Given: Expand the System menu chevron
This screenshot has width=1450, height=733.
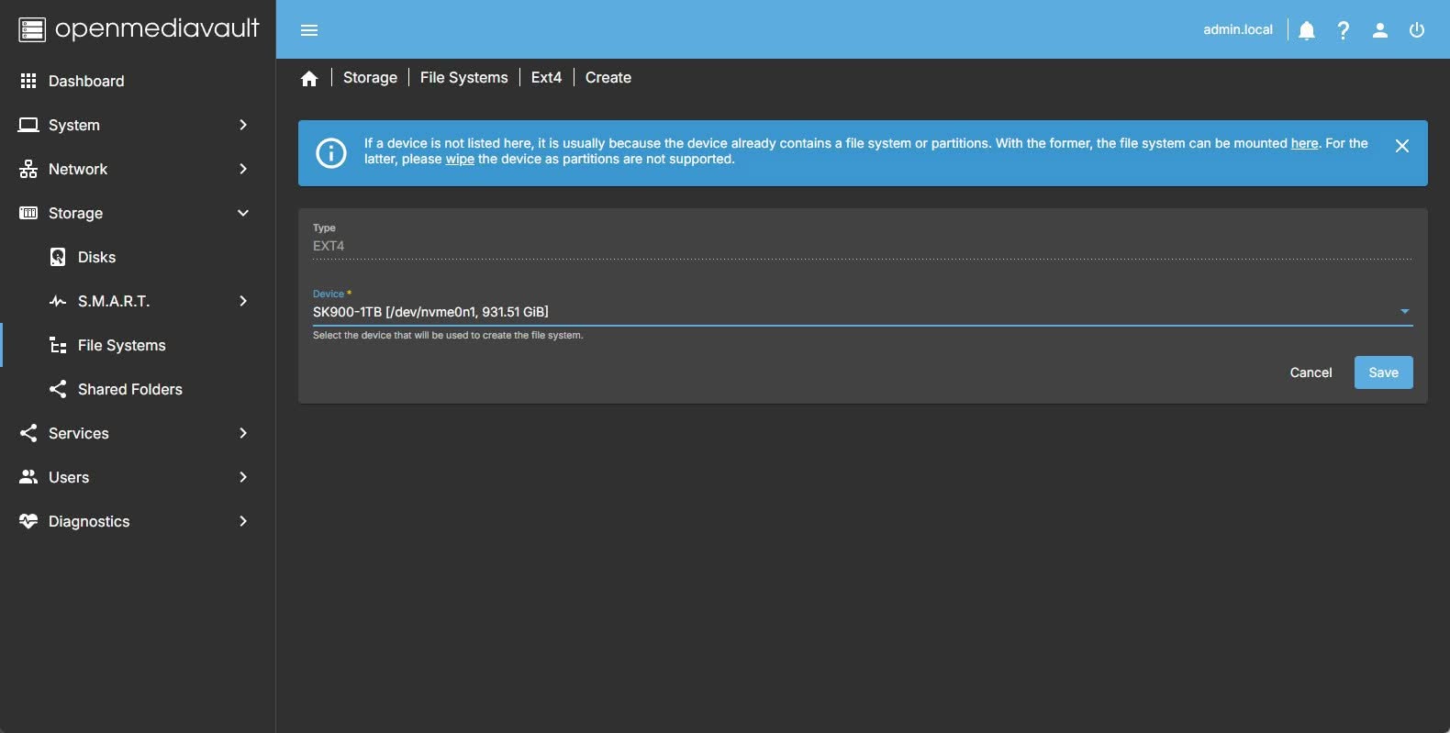Looking at the screenshot, I should coord(243,125).
